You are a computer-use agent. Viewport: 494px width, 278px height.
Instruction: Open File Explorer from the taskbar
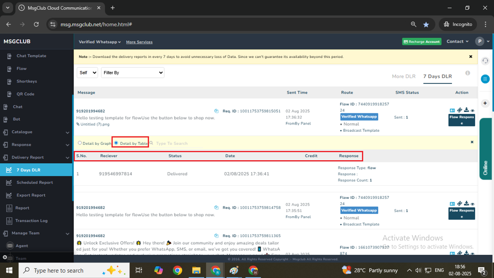coord(196,270)
